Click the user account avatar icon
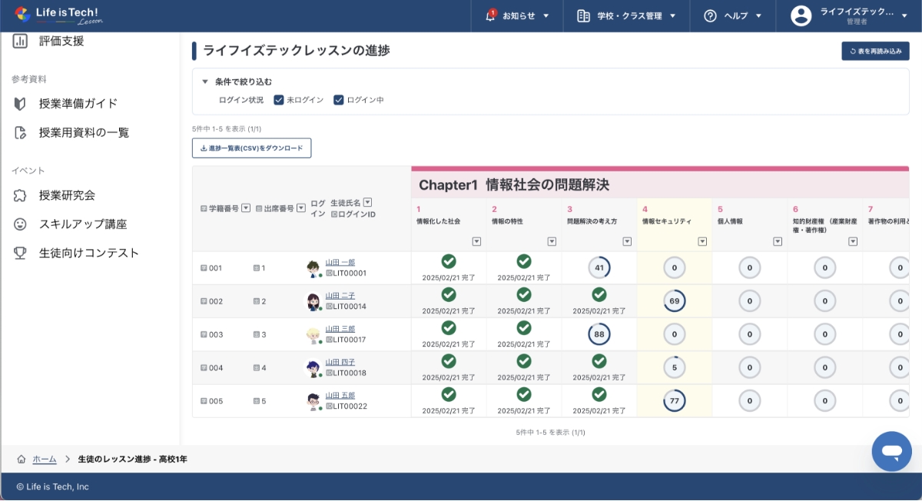The image size is (922, 501). pos(801,15)
